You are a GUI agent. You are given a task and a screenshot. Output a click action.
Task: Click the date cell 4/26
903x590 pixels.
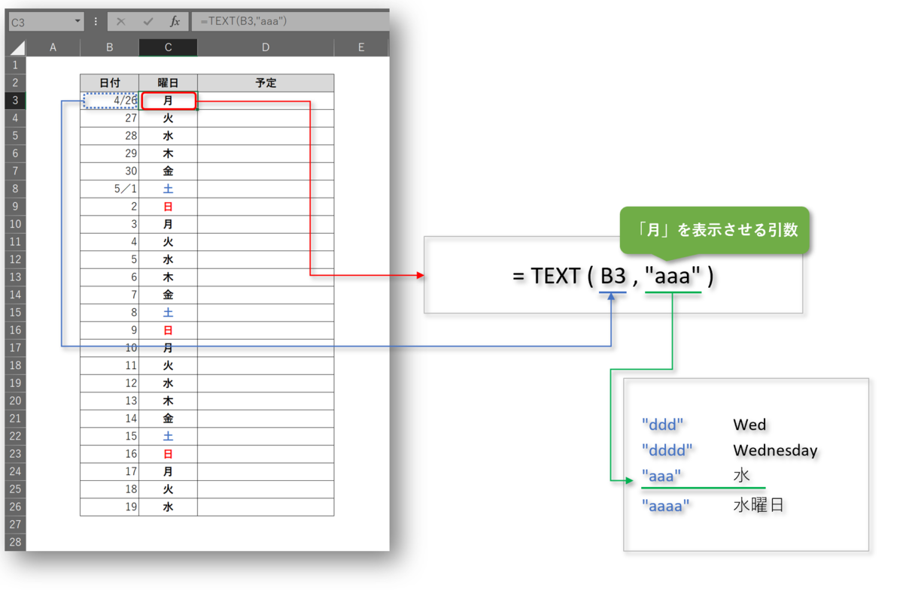[109, 101]
